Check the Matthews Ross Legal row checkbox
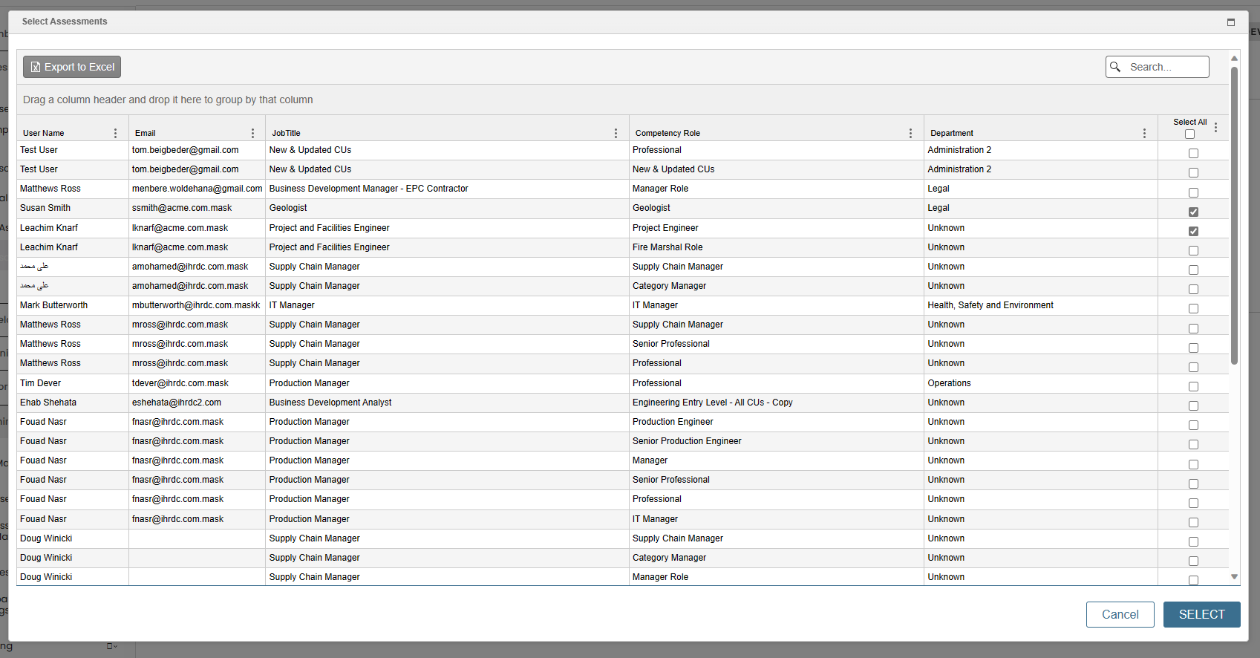1260x658 pixels. [x=1193, y=192]
